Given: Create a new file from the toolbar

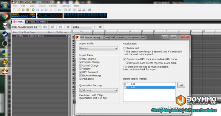Looking at the screenshot, I should tap(14, 10).
